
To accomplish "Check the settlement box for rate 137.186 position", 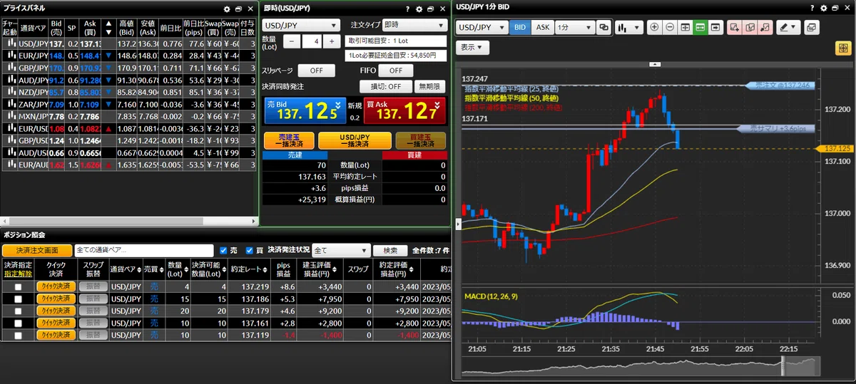I will (x=19, y=299).
